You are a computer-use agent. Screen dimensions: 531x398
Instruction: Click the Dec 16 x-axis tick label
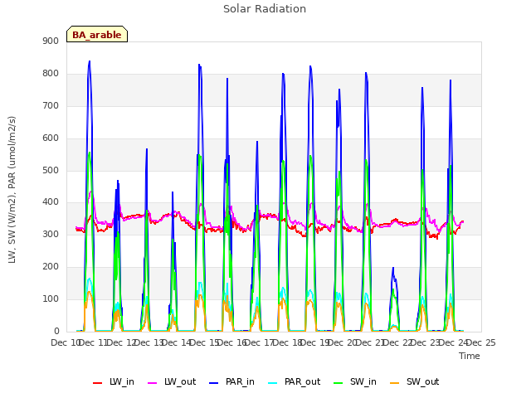click(231, 342)
